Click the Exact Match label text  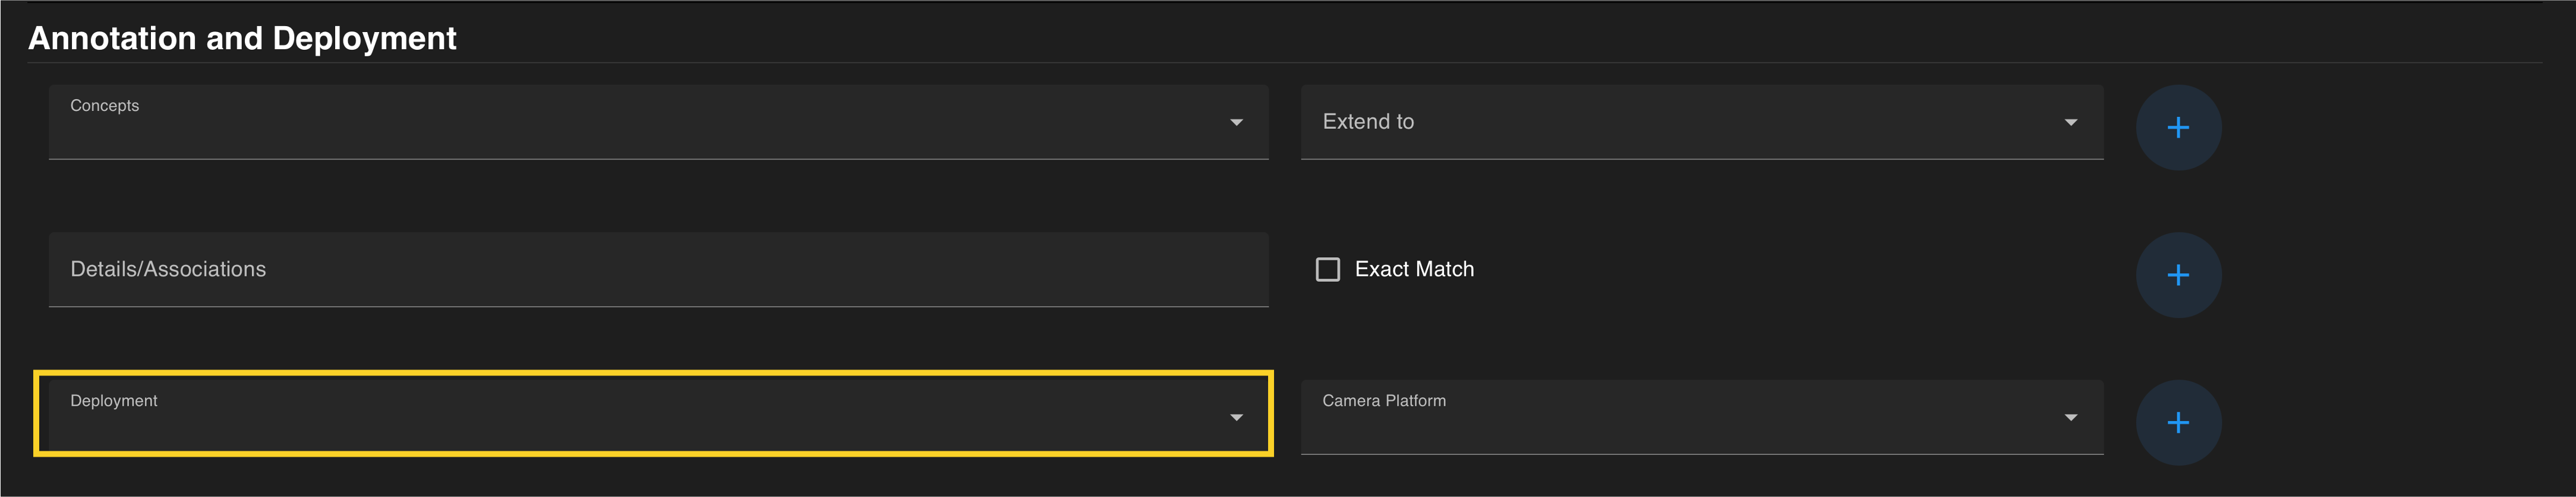(1413, 269)
